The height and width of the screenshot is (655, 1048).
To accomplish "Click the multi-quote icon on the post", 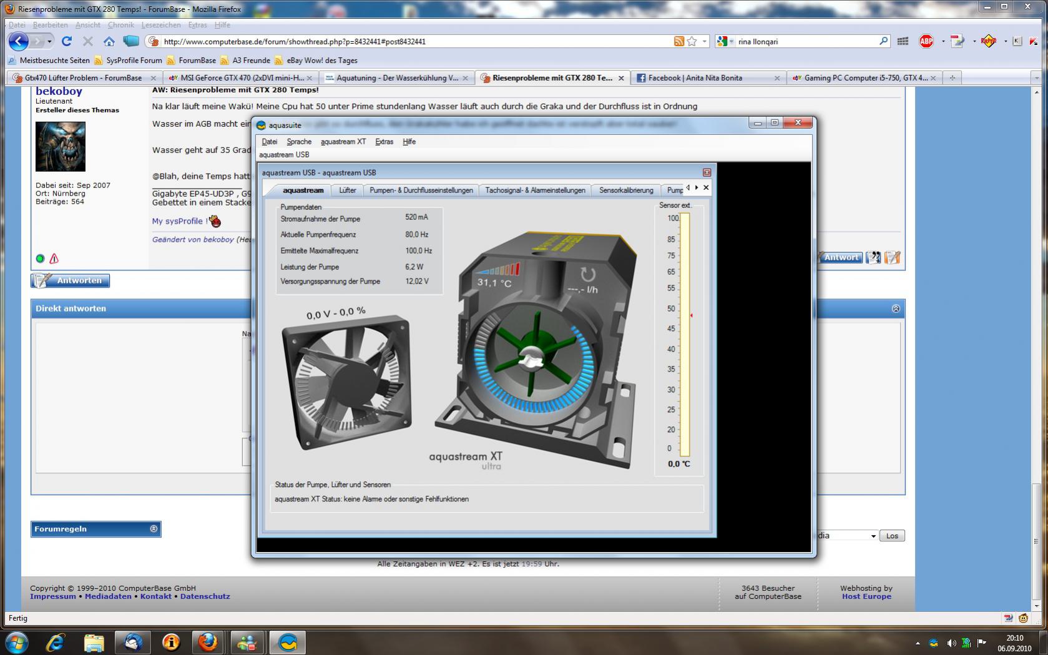I will pos(873,257).
